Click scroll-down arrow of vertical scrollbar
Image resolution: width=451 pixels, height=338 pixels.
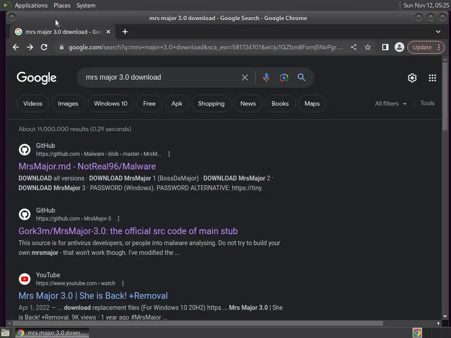coord(445,316)
